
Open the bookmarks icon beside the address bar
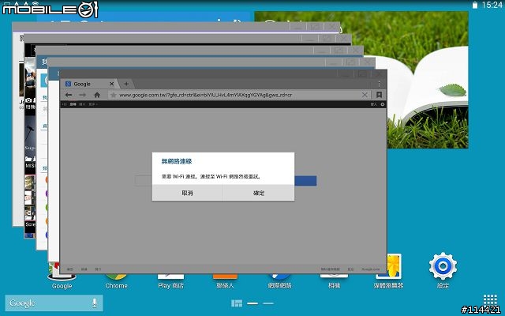click(379, 95)
